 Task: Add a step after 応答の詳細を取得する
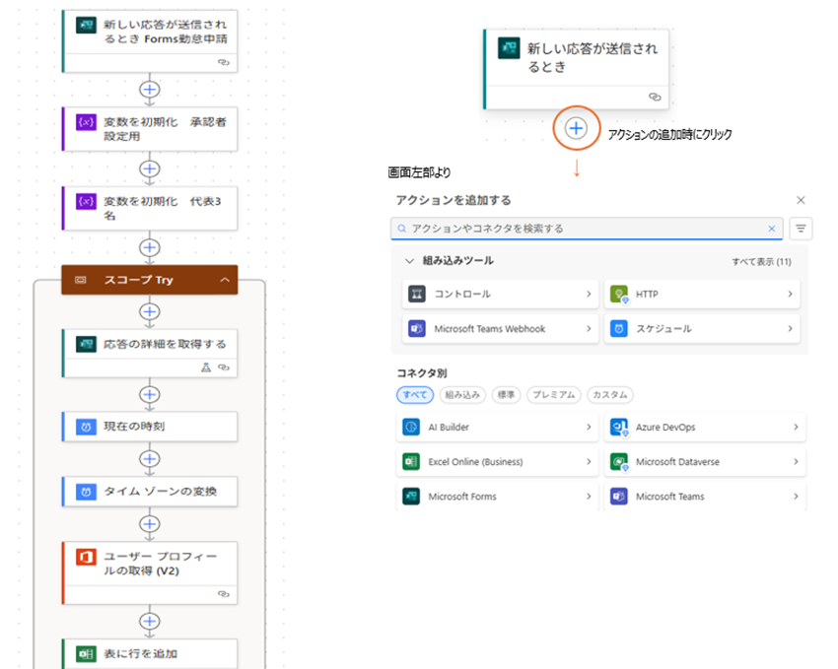(150, 394)
